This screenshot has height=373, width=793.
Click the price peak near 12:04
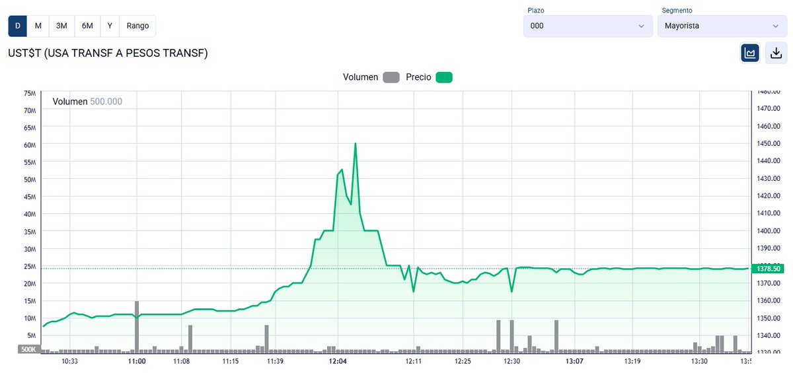click(x=356, y=143)
